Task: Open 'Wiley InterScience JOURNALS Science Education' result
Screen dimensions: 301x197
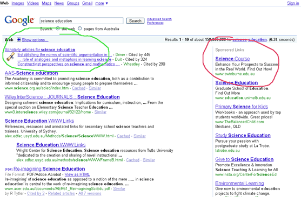Action: 62,97
